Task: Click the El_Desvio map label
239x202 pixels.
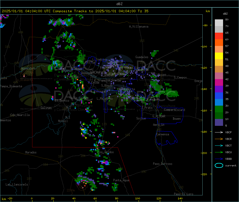Action: tap(62, 101)
